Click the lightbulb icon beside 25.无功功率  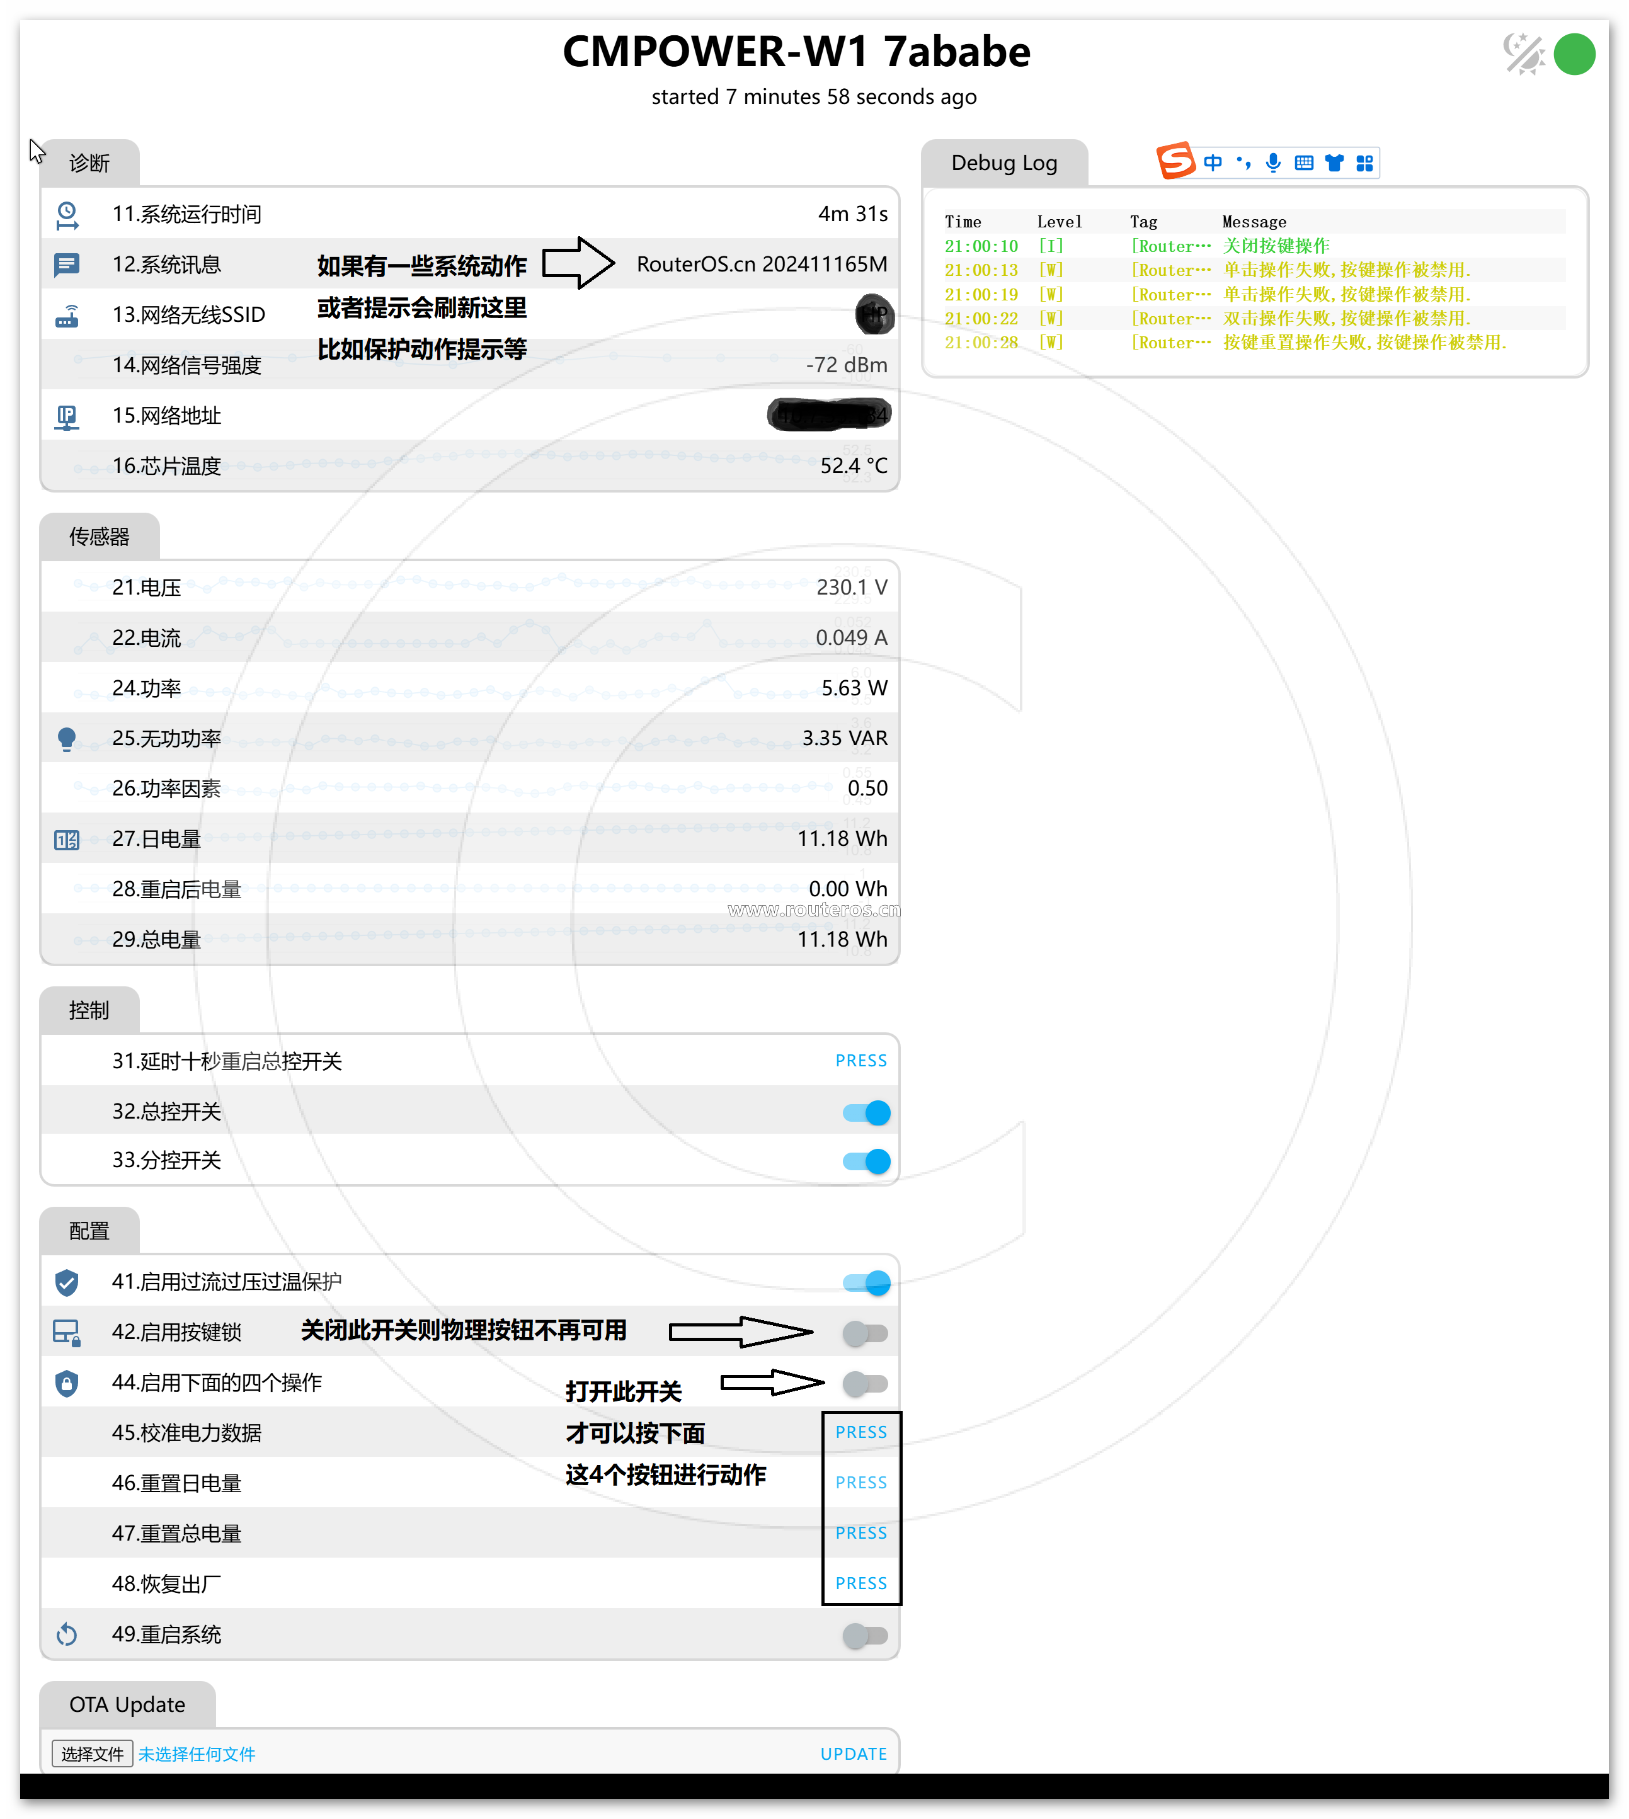(x=67, y=739)
